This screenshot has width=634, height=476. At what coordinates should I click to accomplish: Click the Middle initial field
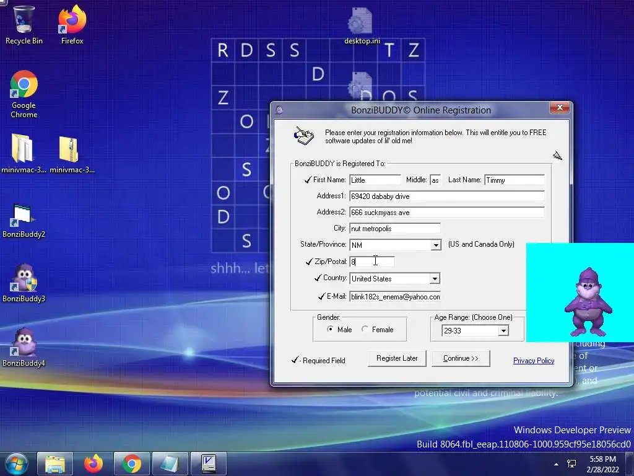click(x=435, y=180)
